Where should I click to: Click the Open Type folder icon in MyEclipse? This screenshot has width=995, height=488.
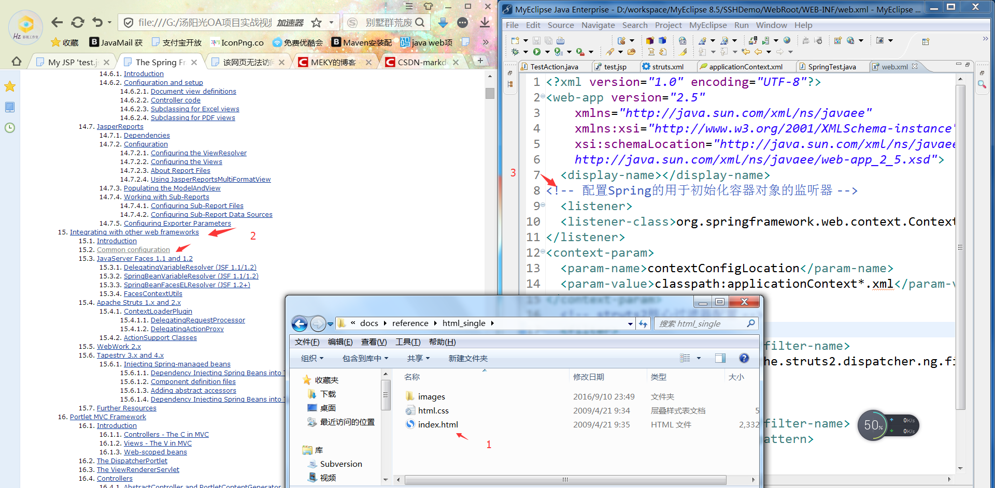pyautogui.click(x=631, y=52)
